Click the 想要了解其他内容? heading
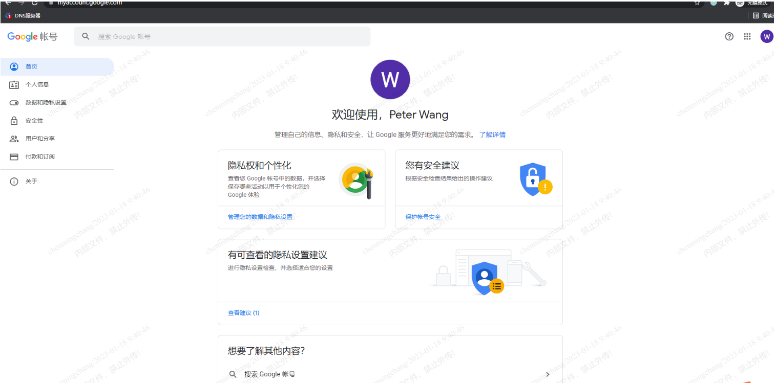 coord(266,351)
